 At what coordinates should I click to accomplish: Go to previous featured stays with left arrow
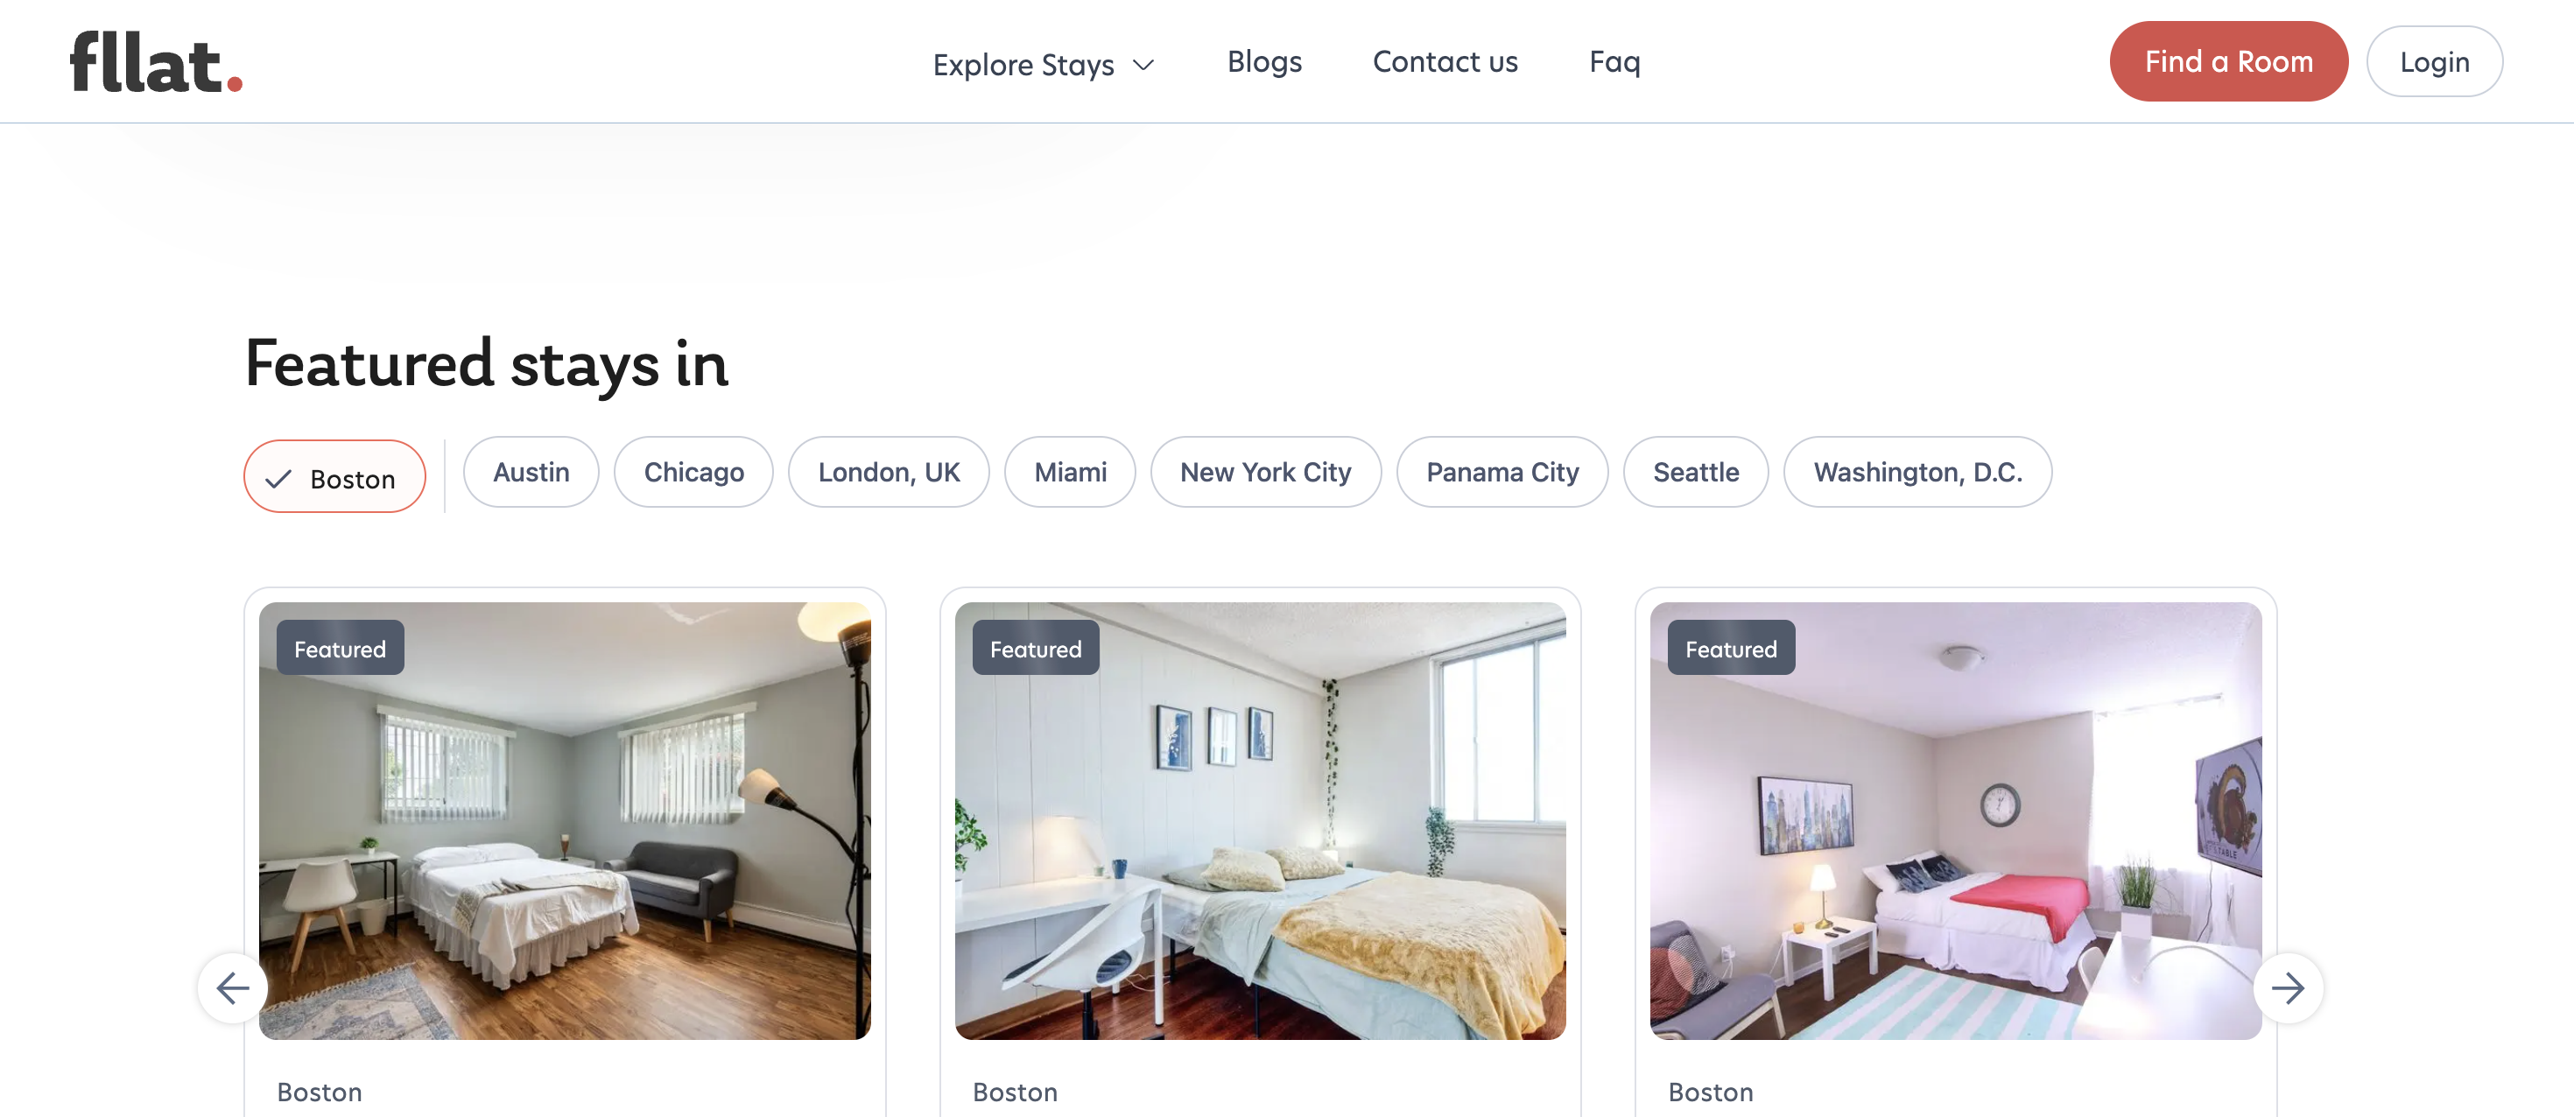(x=233, y=988)
